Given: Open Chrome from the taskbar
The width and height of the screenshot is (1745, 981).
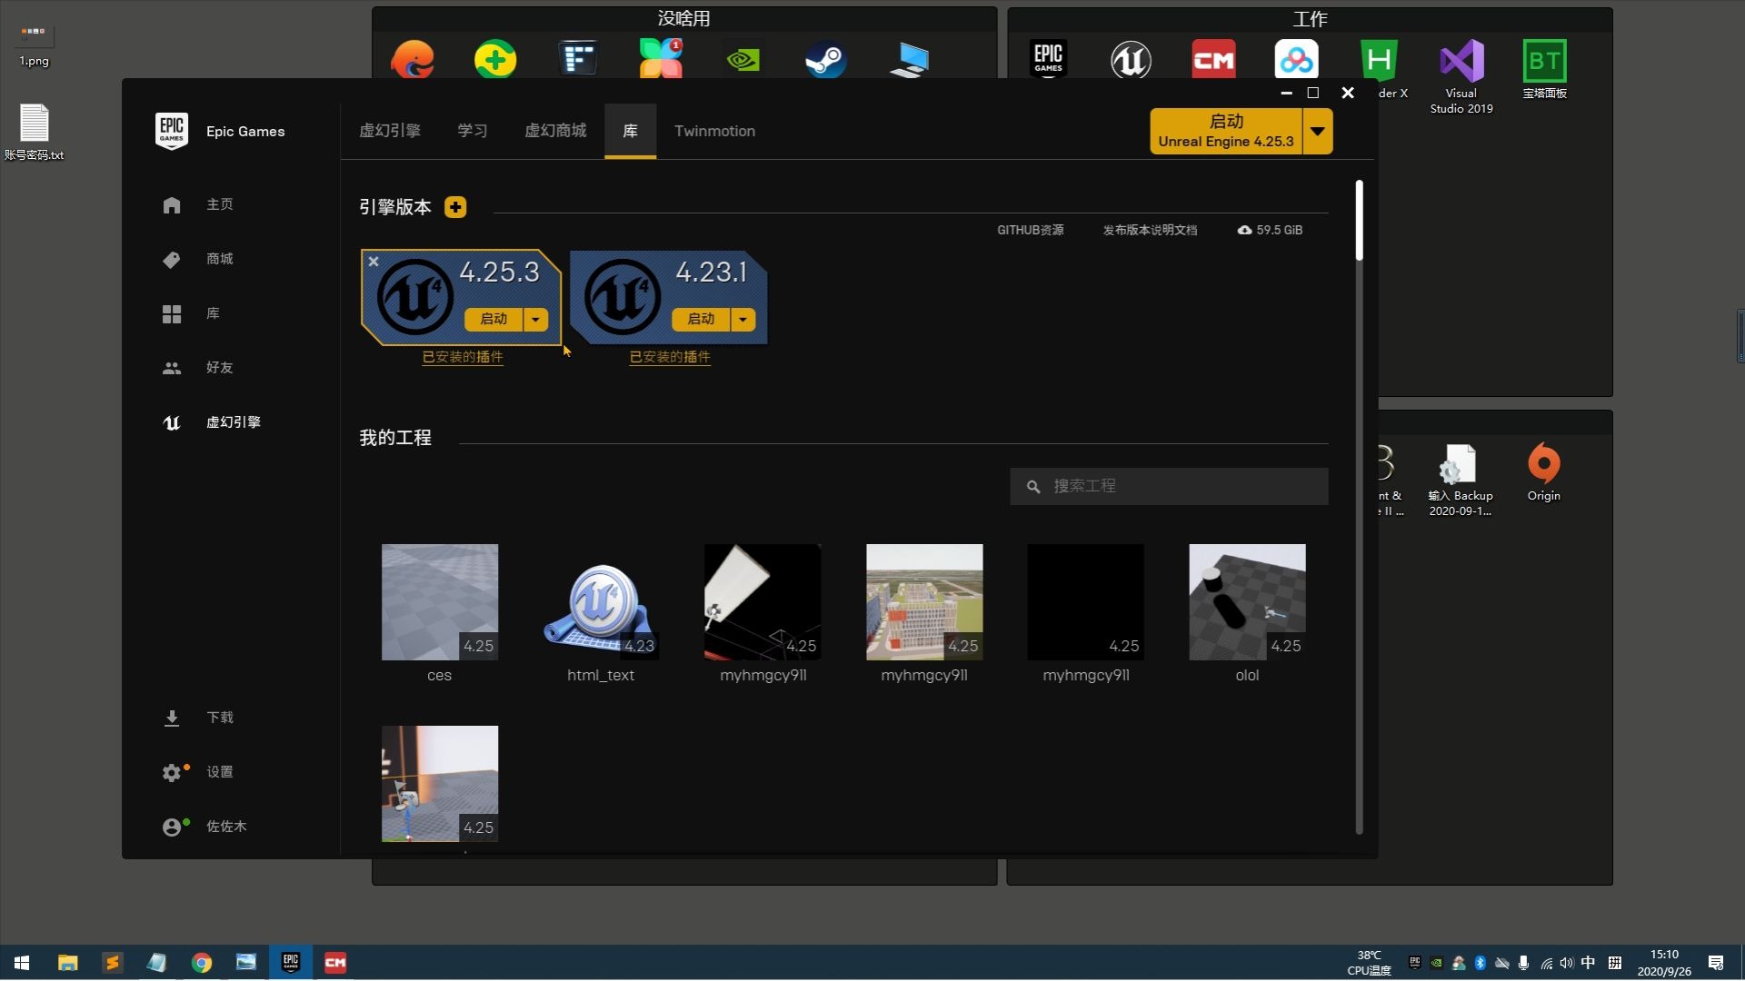Looking at the screenshot, I should point(202,963).
